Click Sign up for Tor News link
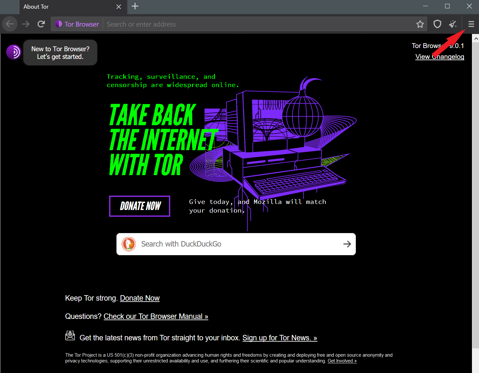Image resolution: width=479 pixels, height=373 pixels. pos(280,338)
